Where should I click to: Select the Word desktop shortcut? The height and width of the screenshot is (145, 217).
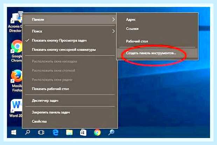pyautogui.click(x=16, y=108)
